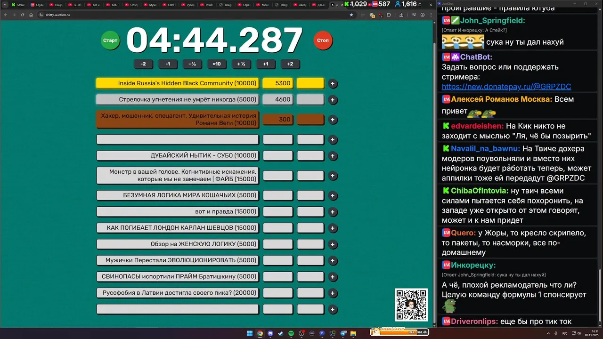Click plus icon on the СВИНОПАСЫ row
The image size is (603, 339).
(333, 277)
